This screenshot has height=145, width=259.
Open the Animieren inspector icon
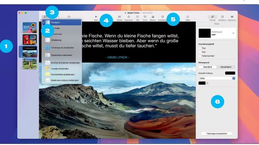coord(222,17)
